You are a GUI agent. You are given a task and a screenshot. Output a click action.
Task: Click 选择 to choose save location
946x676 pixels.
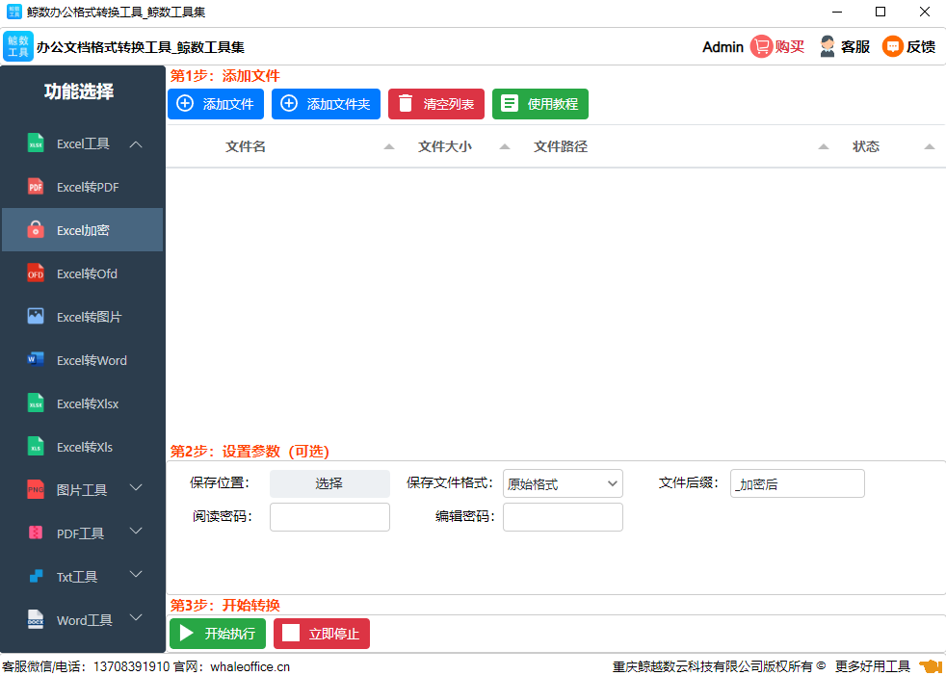pyautogui.click(x=329, y=483)
